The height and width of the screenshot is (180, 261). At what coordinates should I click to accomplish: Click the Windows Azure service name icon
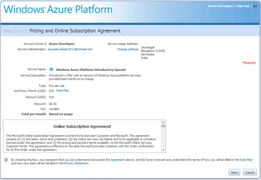pyautogui.click(x=51, y=69)
